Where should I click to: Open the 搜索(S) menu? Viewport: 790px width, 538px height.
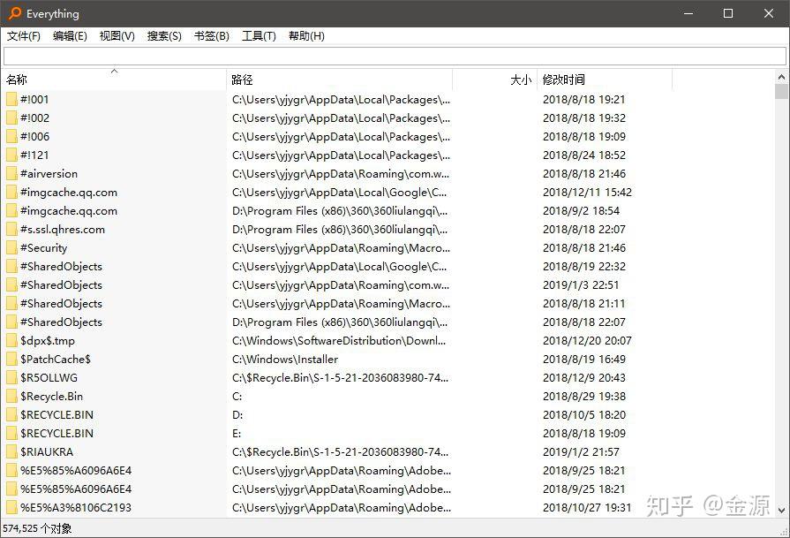click(x=164, y=36)
